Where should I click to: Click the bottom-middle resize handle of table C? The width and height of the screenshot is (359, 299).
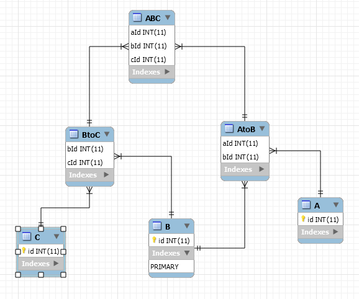point(41,275)
